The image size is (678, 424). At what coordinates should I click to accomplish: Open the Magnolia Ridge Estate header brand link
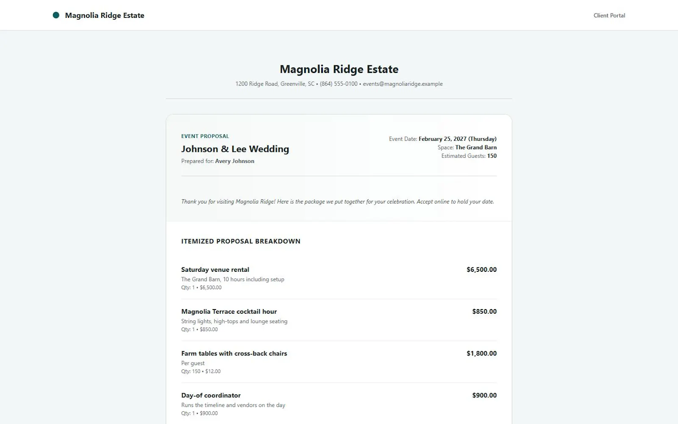98,15
